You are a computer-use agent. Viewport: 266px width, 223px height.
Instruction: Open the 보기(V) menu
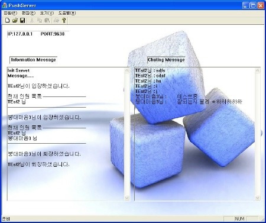pyautogui.click(x=47, y=13)
